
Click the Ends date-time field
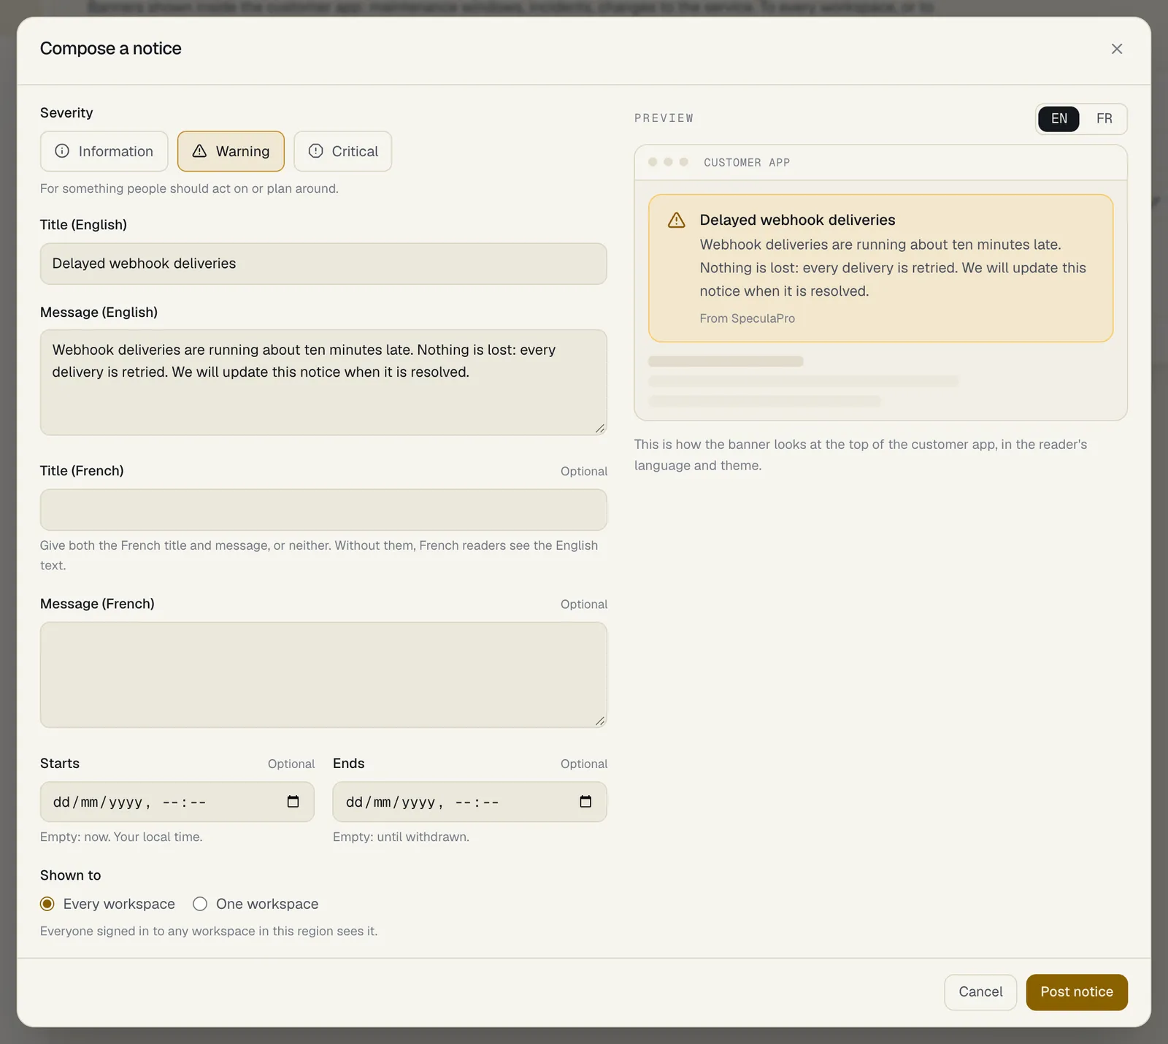tap(469, 802)
